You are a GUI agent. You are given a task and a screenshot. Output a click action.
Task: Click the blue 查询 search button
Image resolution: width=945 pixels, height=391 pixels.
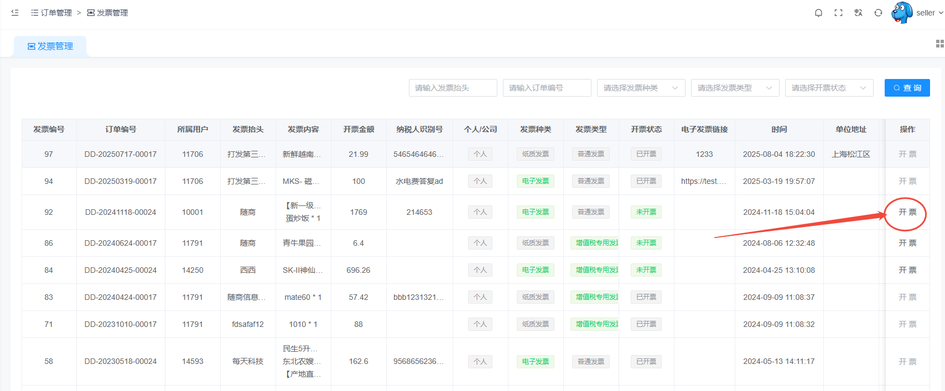pos(907,88)
